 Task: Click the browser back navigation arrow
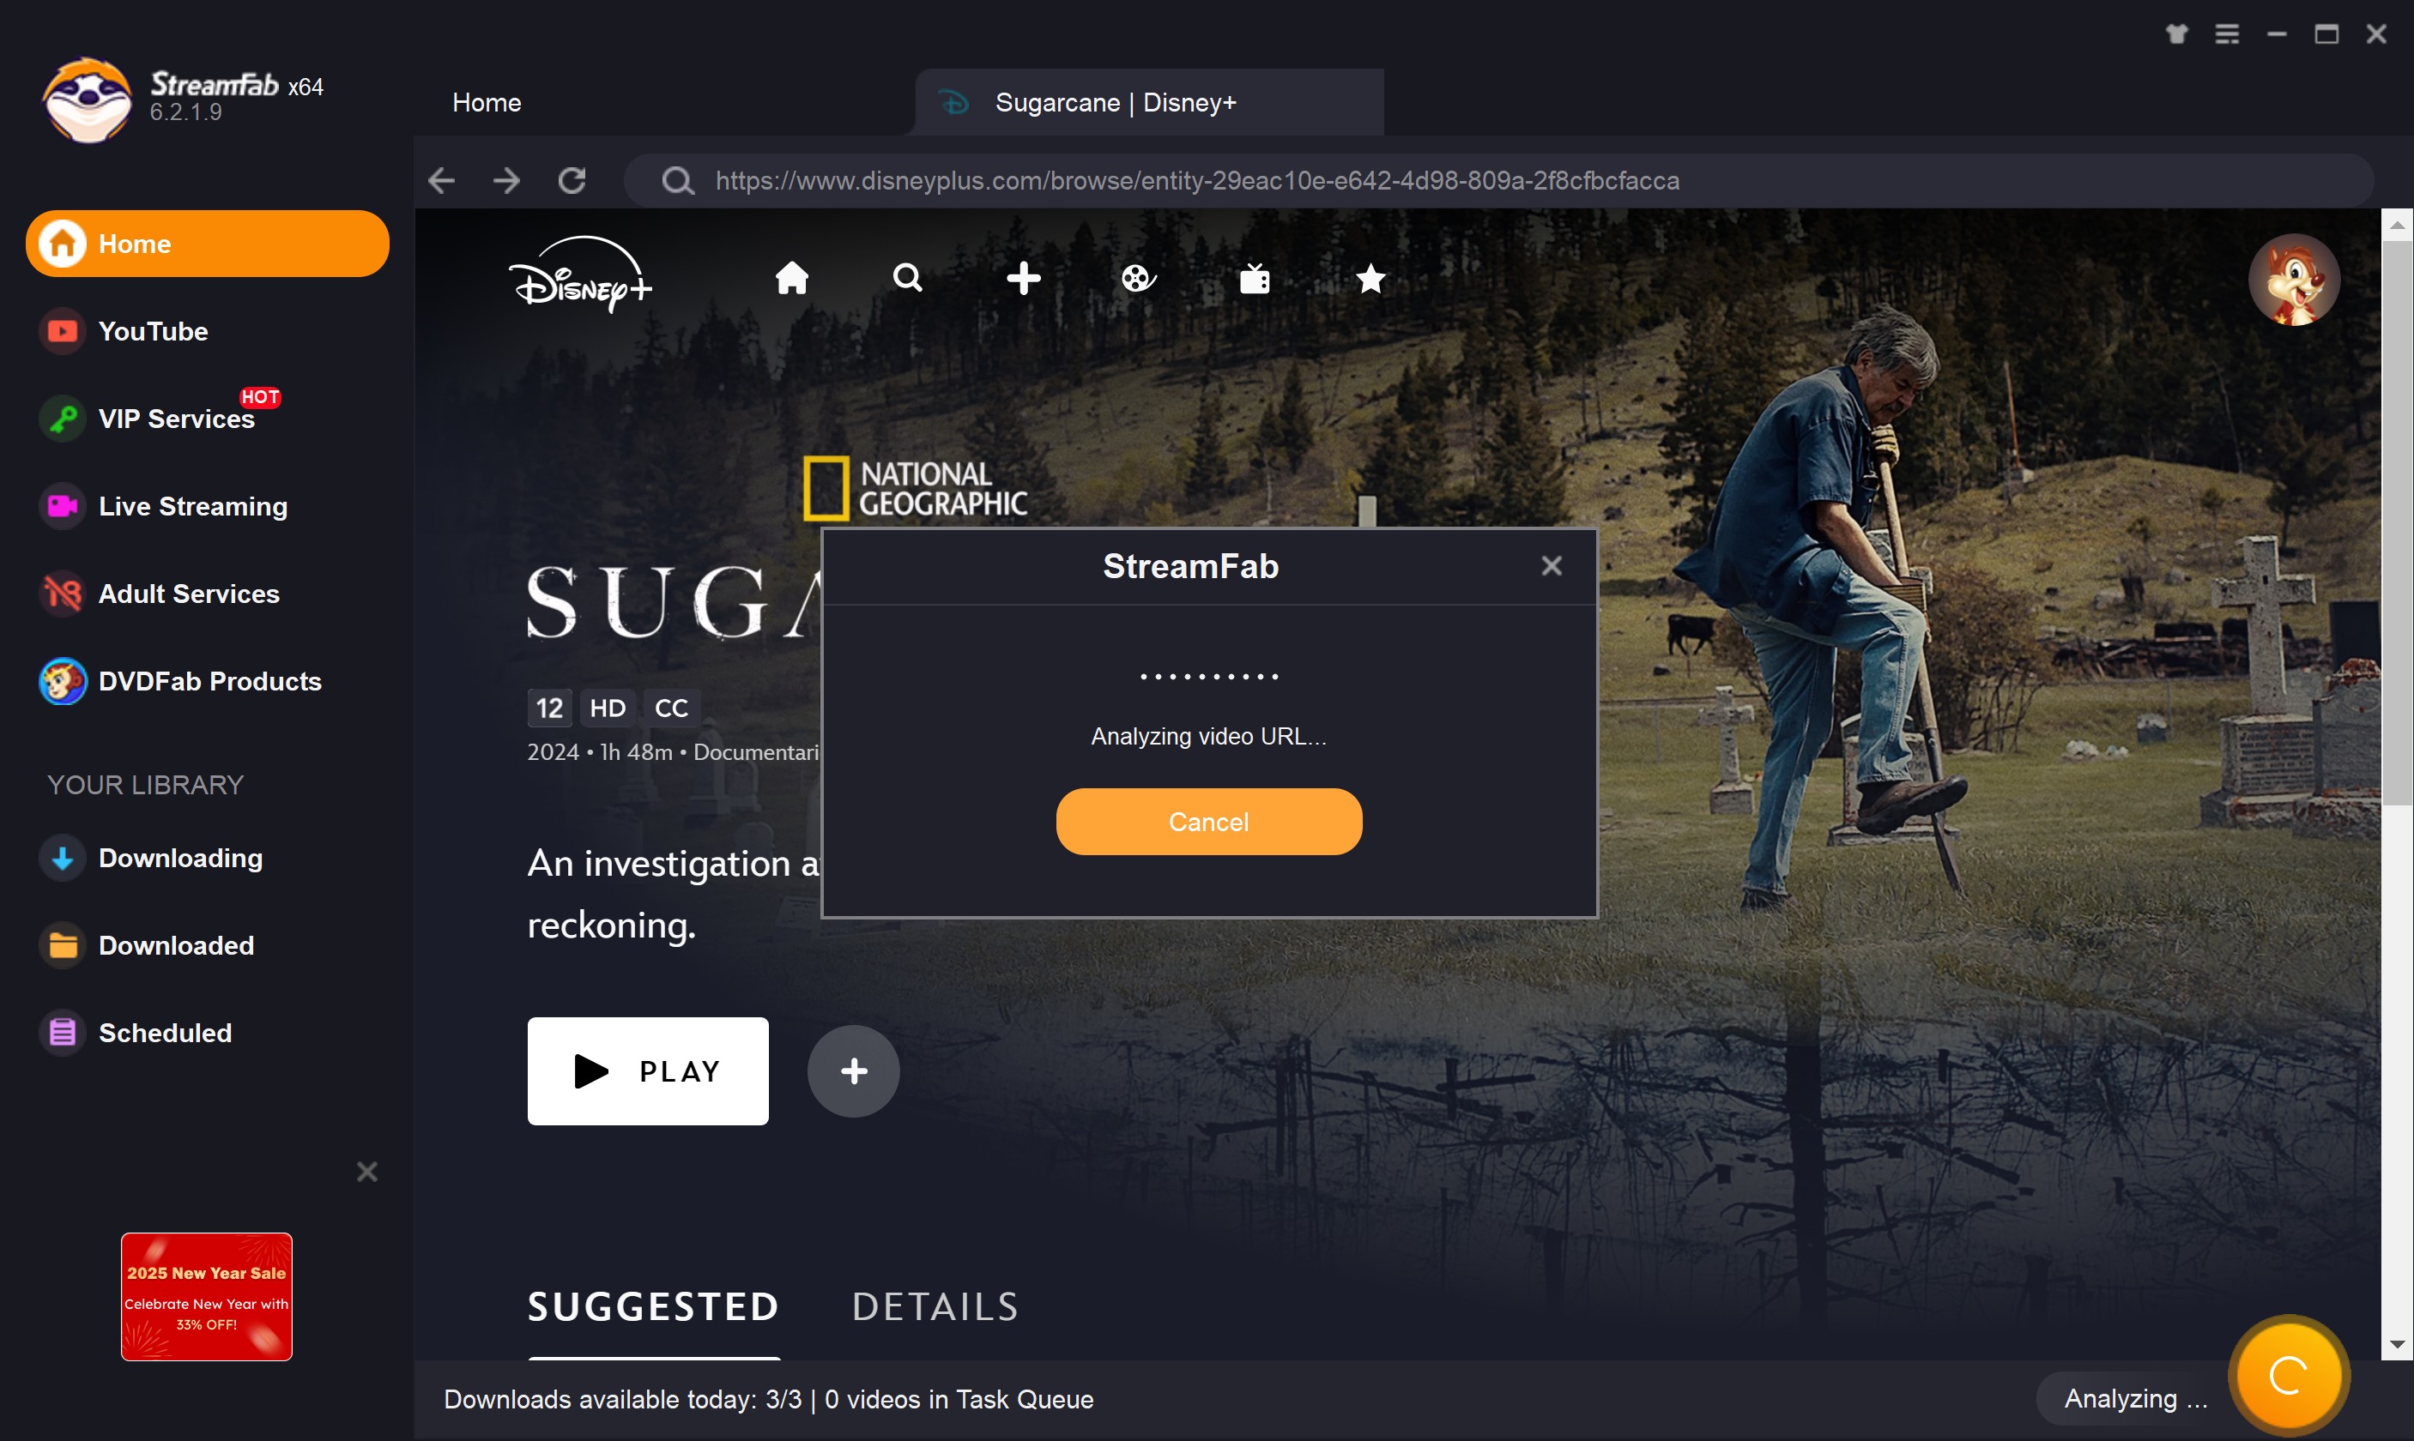pyautogui.click(x=443, y=178)
